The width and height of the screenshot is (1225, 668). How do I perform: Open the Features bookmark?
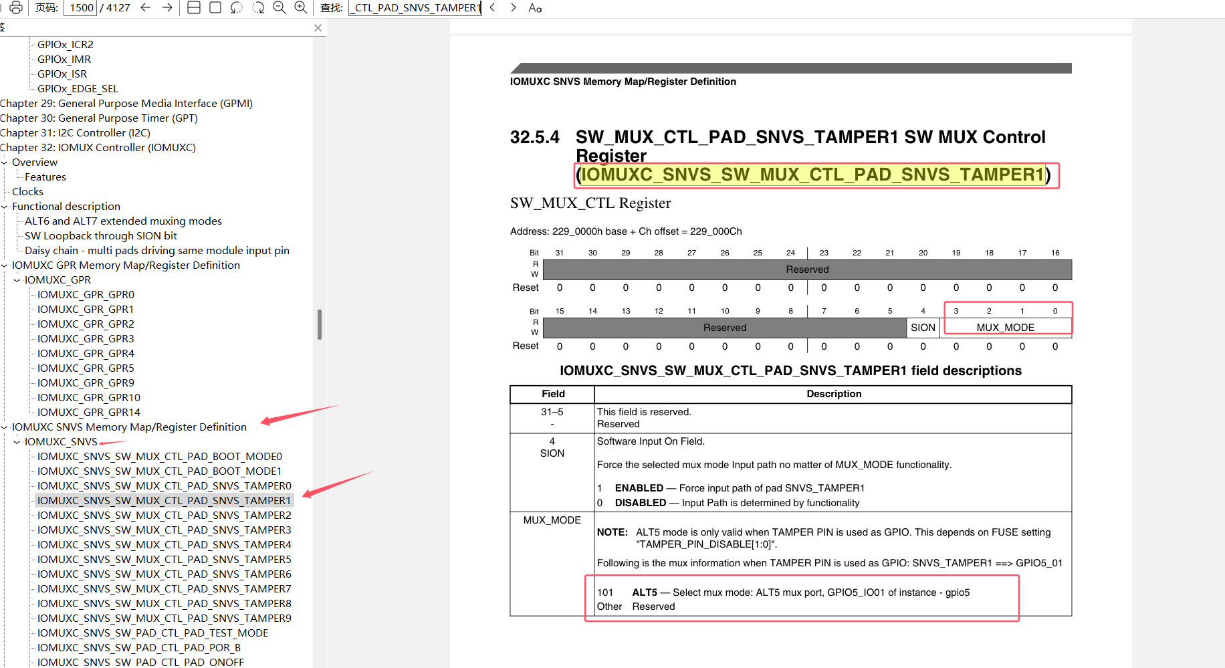click(45, 177)
